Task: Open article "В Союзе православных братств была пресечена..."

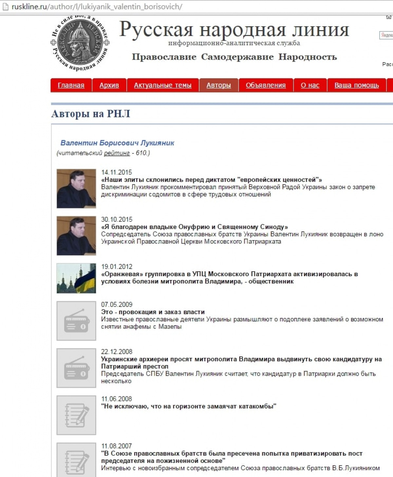Action: (232, 457)
